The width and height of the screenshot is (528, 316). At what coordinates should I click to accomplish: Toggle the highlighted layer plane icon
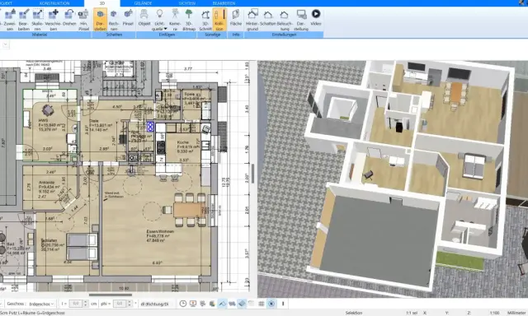[242, 304]
